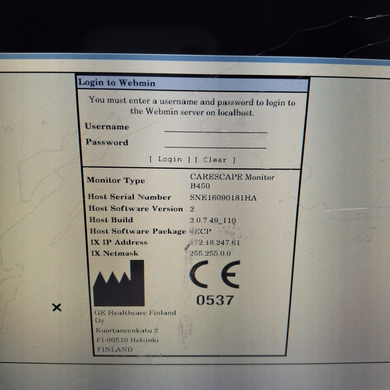Screen dimensions: 390x390
Task: Focus the Password input field
Action: [216, 143]
